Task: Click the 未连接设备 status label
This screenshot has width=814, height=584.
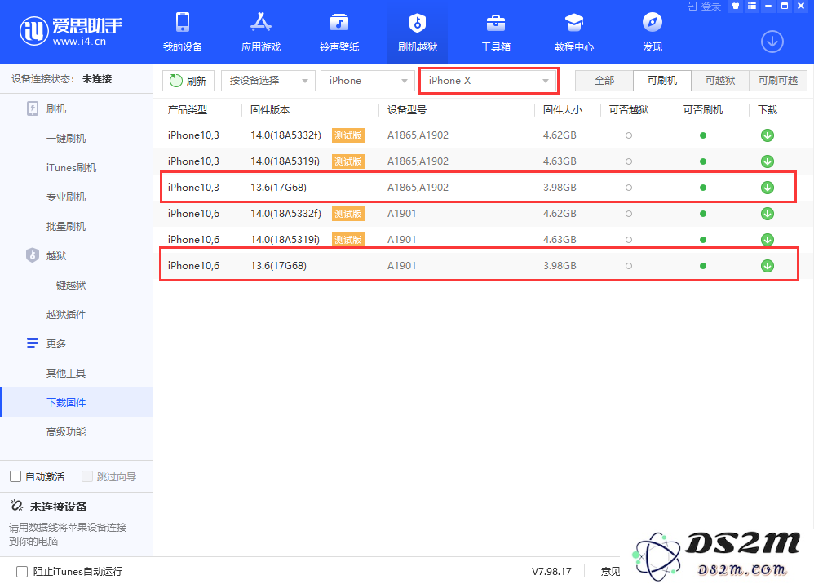Action: 59,507
